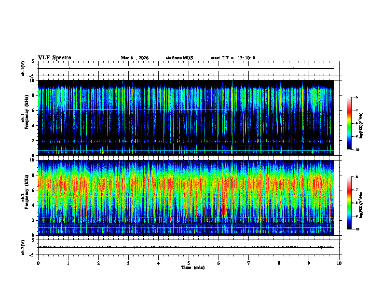Click the "VLF Spectra" title text
Image resolution: width=382 pixels, height=295 pixels.
tap(55, 58)
